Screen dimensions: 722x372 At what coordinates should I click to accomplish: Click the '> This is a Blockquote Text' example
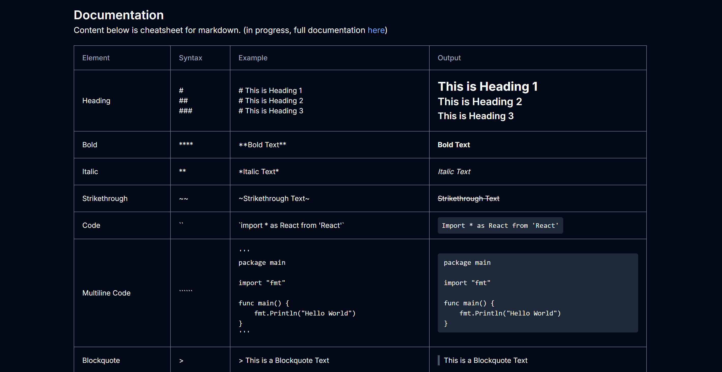tap(284, 360)
